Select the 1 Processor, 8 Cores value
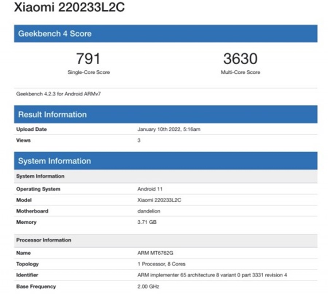This screenshot has width=328, height=294. pyautogui.click(x=161, y=264)
